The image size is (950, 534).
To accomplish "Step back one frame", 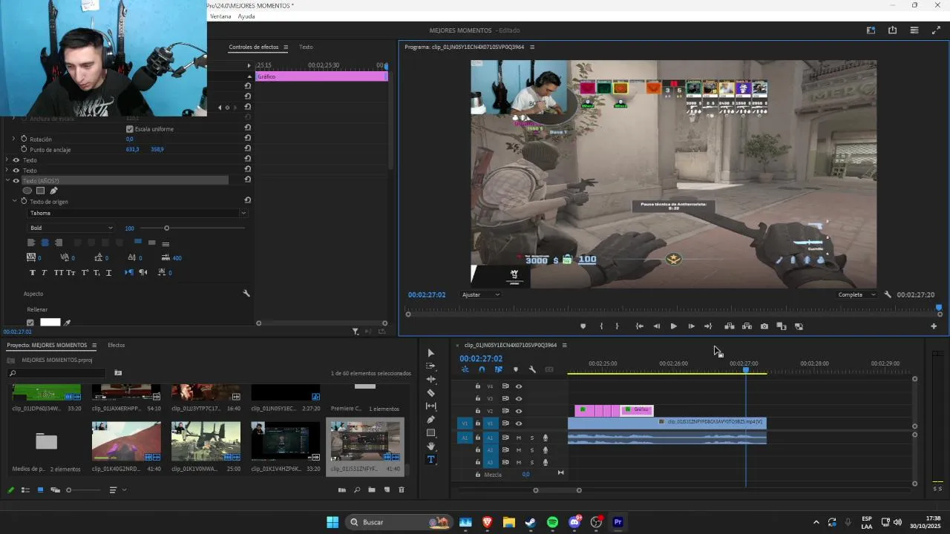I will pos(656,326).
